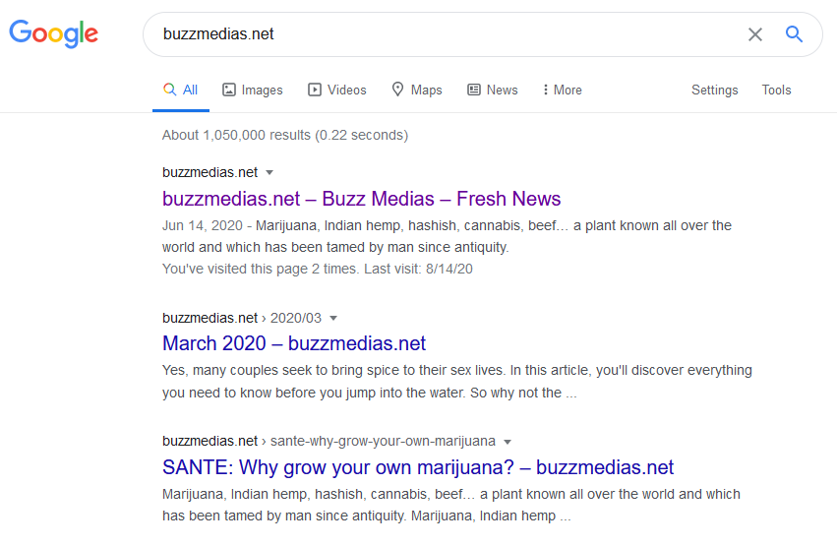Viewport: 837px width, 546px height.
Task: Open the Images search tab
Action: 253,90
